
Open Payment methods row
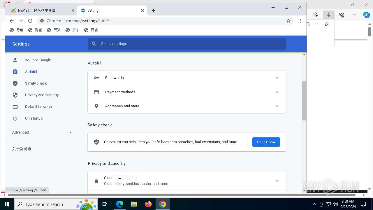[187, 92]
